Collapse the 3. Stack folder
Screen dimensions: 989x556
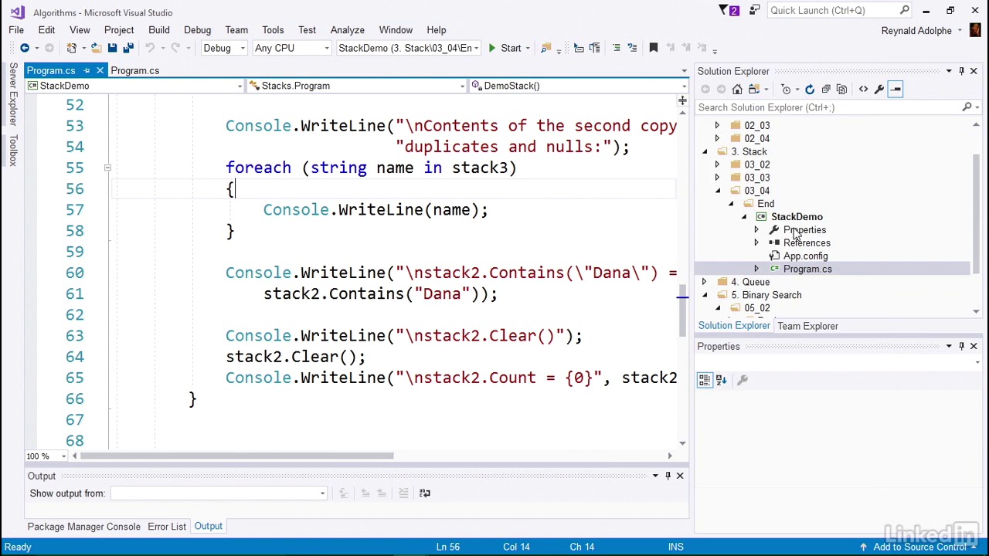tap(705, 151)
